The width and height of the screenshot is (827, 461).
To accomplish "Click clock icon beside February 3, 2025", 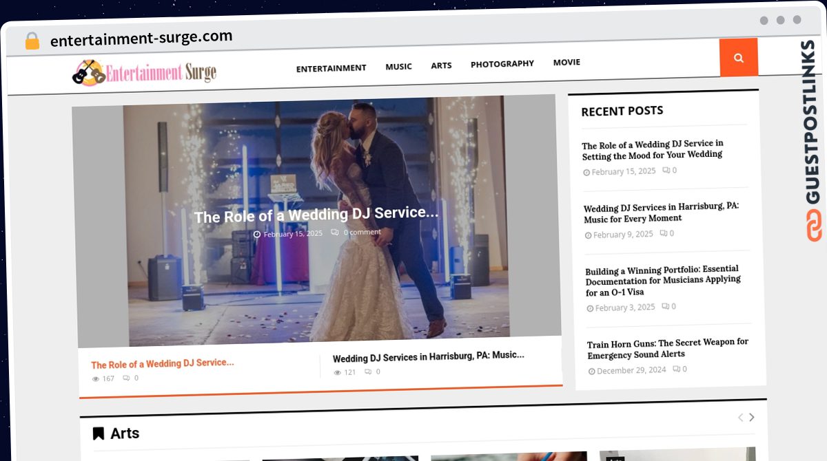I will pos(591,309).
